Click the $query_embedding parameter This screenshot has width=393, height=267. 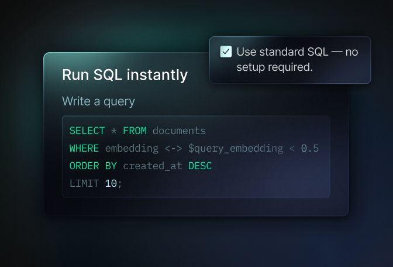click(235, 148)
